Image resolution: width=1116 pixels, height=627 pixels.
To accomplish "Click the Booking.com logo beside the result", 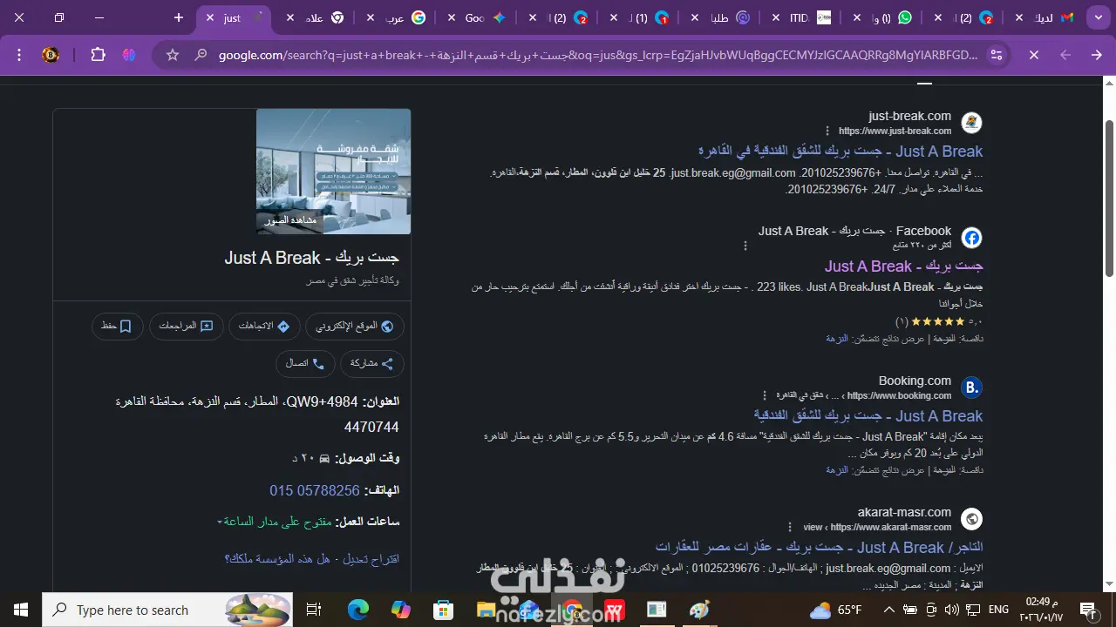I will pos(971,388).
